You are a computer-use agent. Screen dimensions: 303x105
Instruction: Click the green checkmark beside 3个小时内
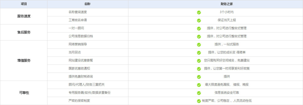tap(199, 12)
